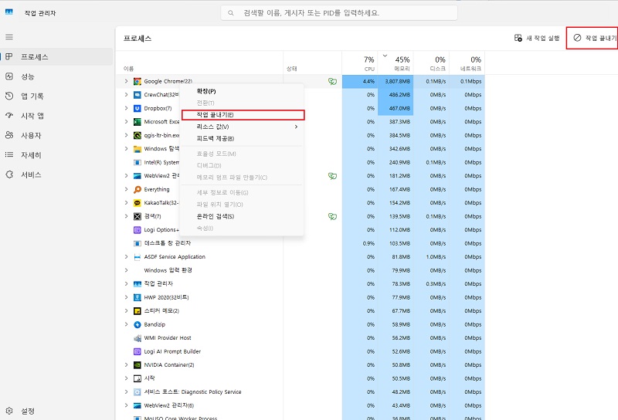Expand the 시작 process group
This screenshot has width=618, height=420.
point(126,378)
